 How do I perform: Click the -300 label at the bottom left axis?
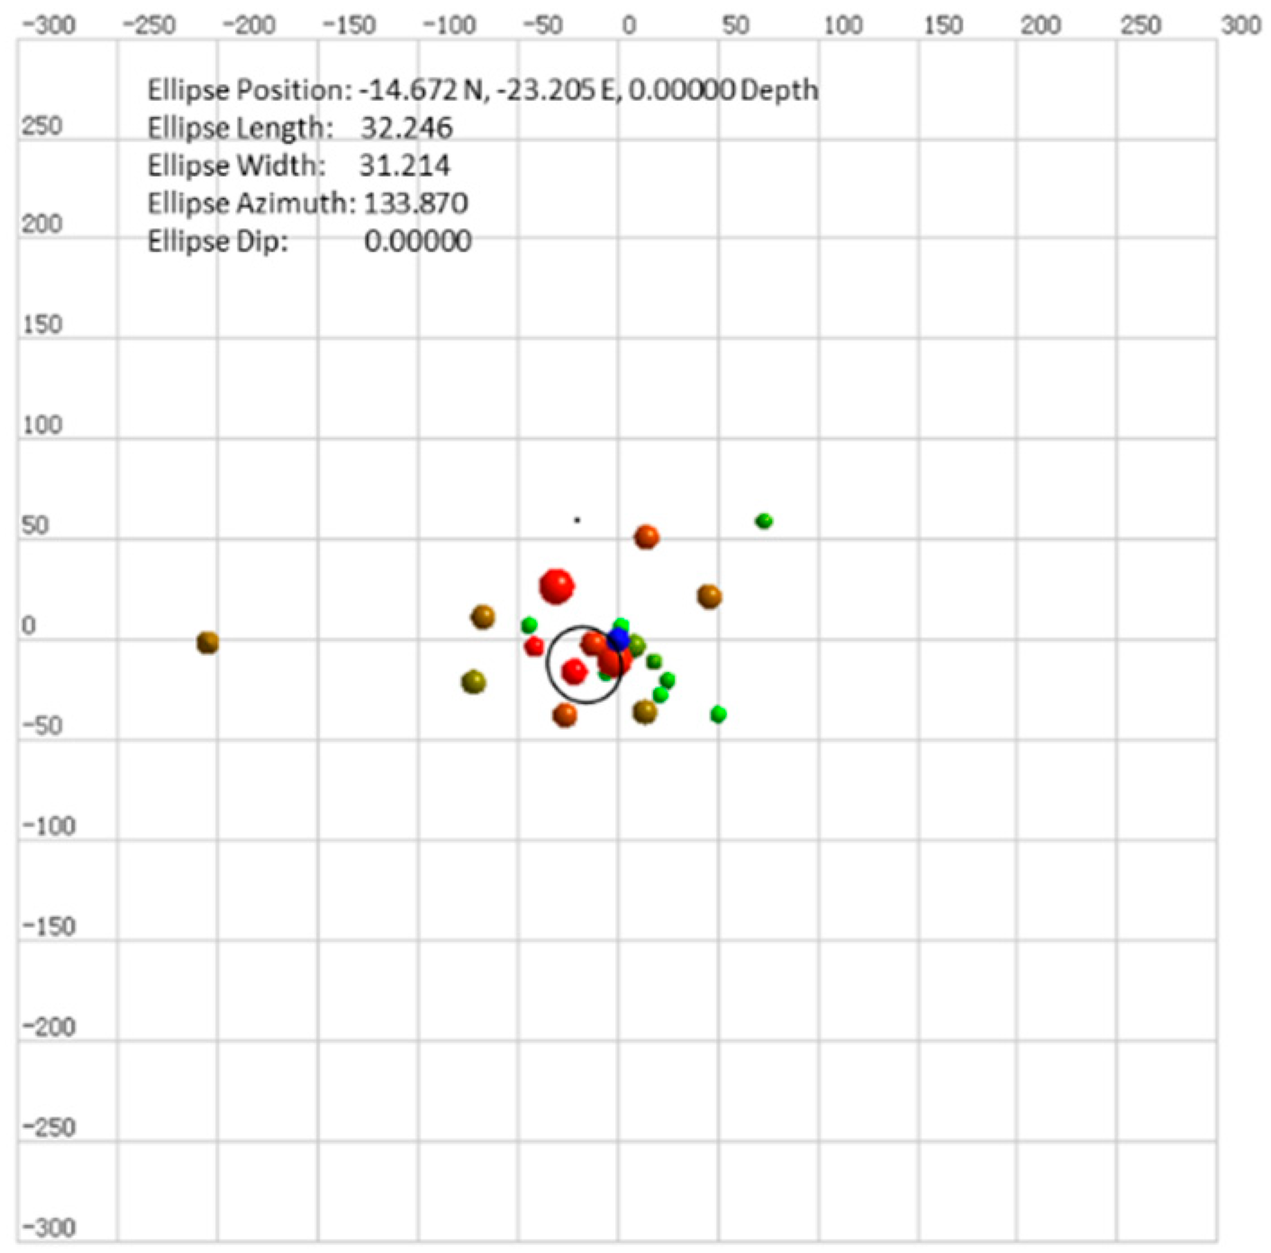tap(49, 1227)
